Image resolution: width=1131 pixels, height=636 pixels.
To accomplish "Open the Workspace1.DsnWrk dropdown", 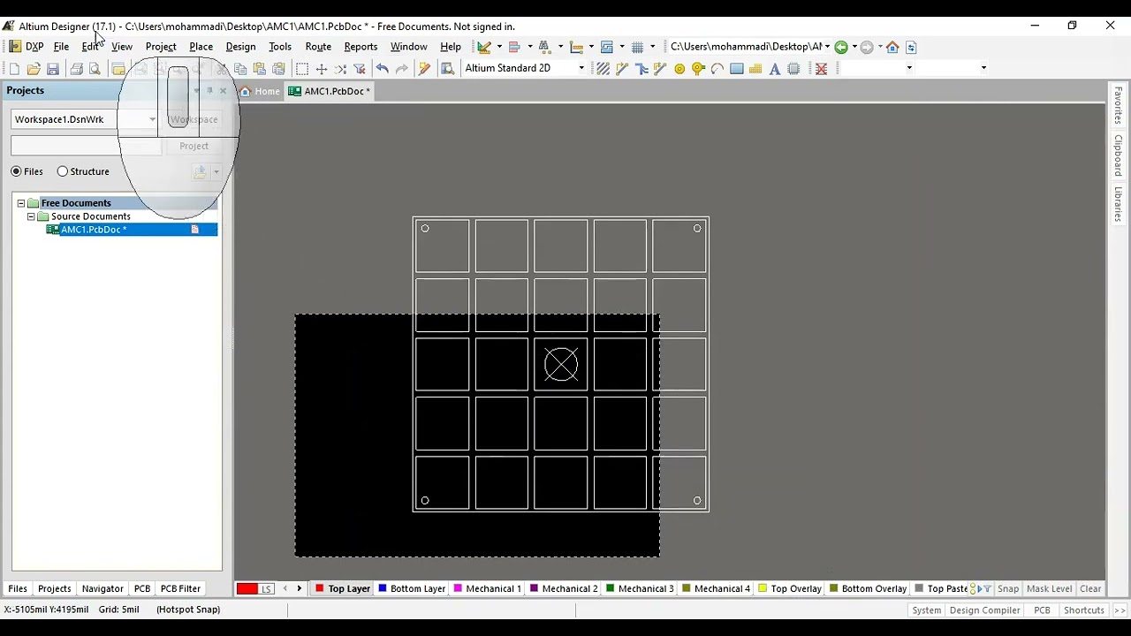I will pyautogui.click(x=152, y=119).
